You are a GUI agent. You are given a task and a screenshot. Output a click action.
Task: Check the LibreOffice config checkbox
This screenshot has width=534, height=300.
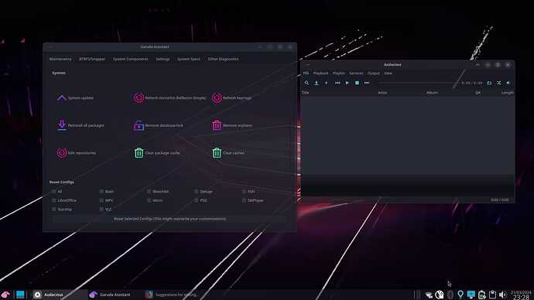coord(54,200)
